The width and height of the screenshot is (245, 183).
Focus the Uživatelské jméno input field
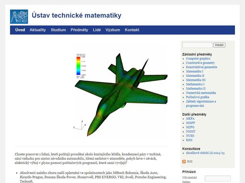[x=218, y=179]
